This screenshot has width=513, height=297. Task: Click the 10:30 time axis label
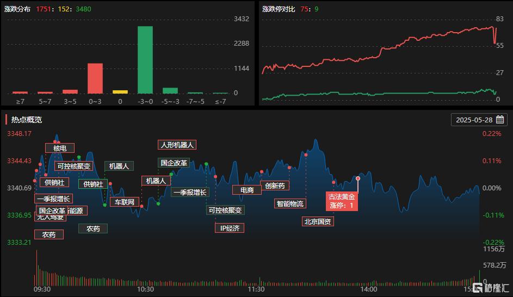[145, 289]
